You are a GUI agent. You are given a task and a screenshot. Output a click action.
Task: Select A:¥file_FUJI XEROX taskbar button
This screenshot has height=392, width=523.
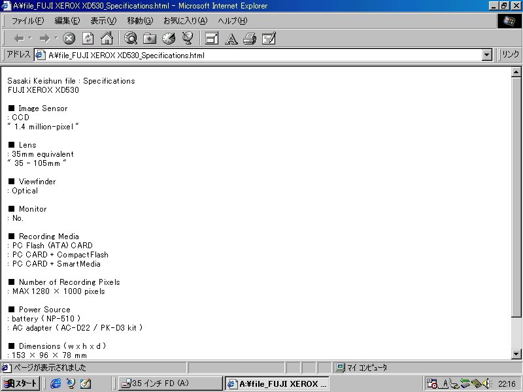click(x=277, y=384)
